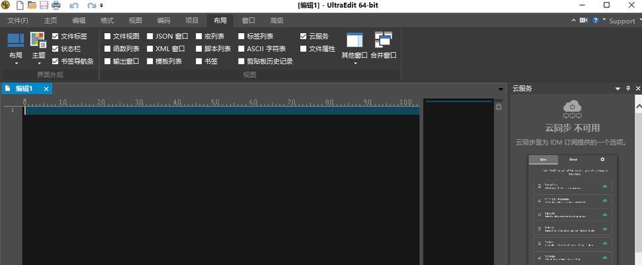Click the 主题 theme icon
The width and height of the screenshot is (642, 265).
coord(38,40)
